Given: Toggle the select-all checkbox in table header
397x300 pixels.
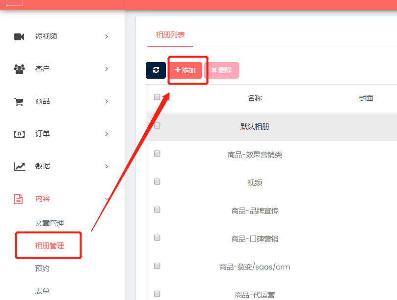Looking at the screenshot, I should click(157, 97).
